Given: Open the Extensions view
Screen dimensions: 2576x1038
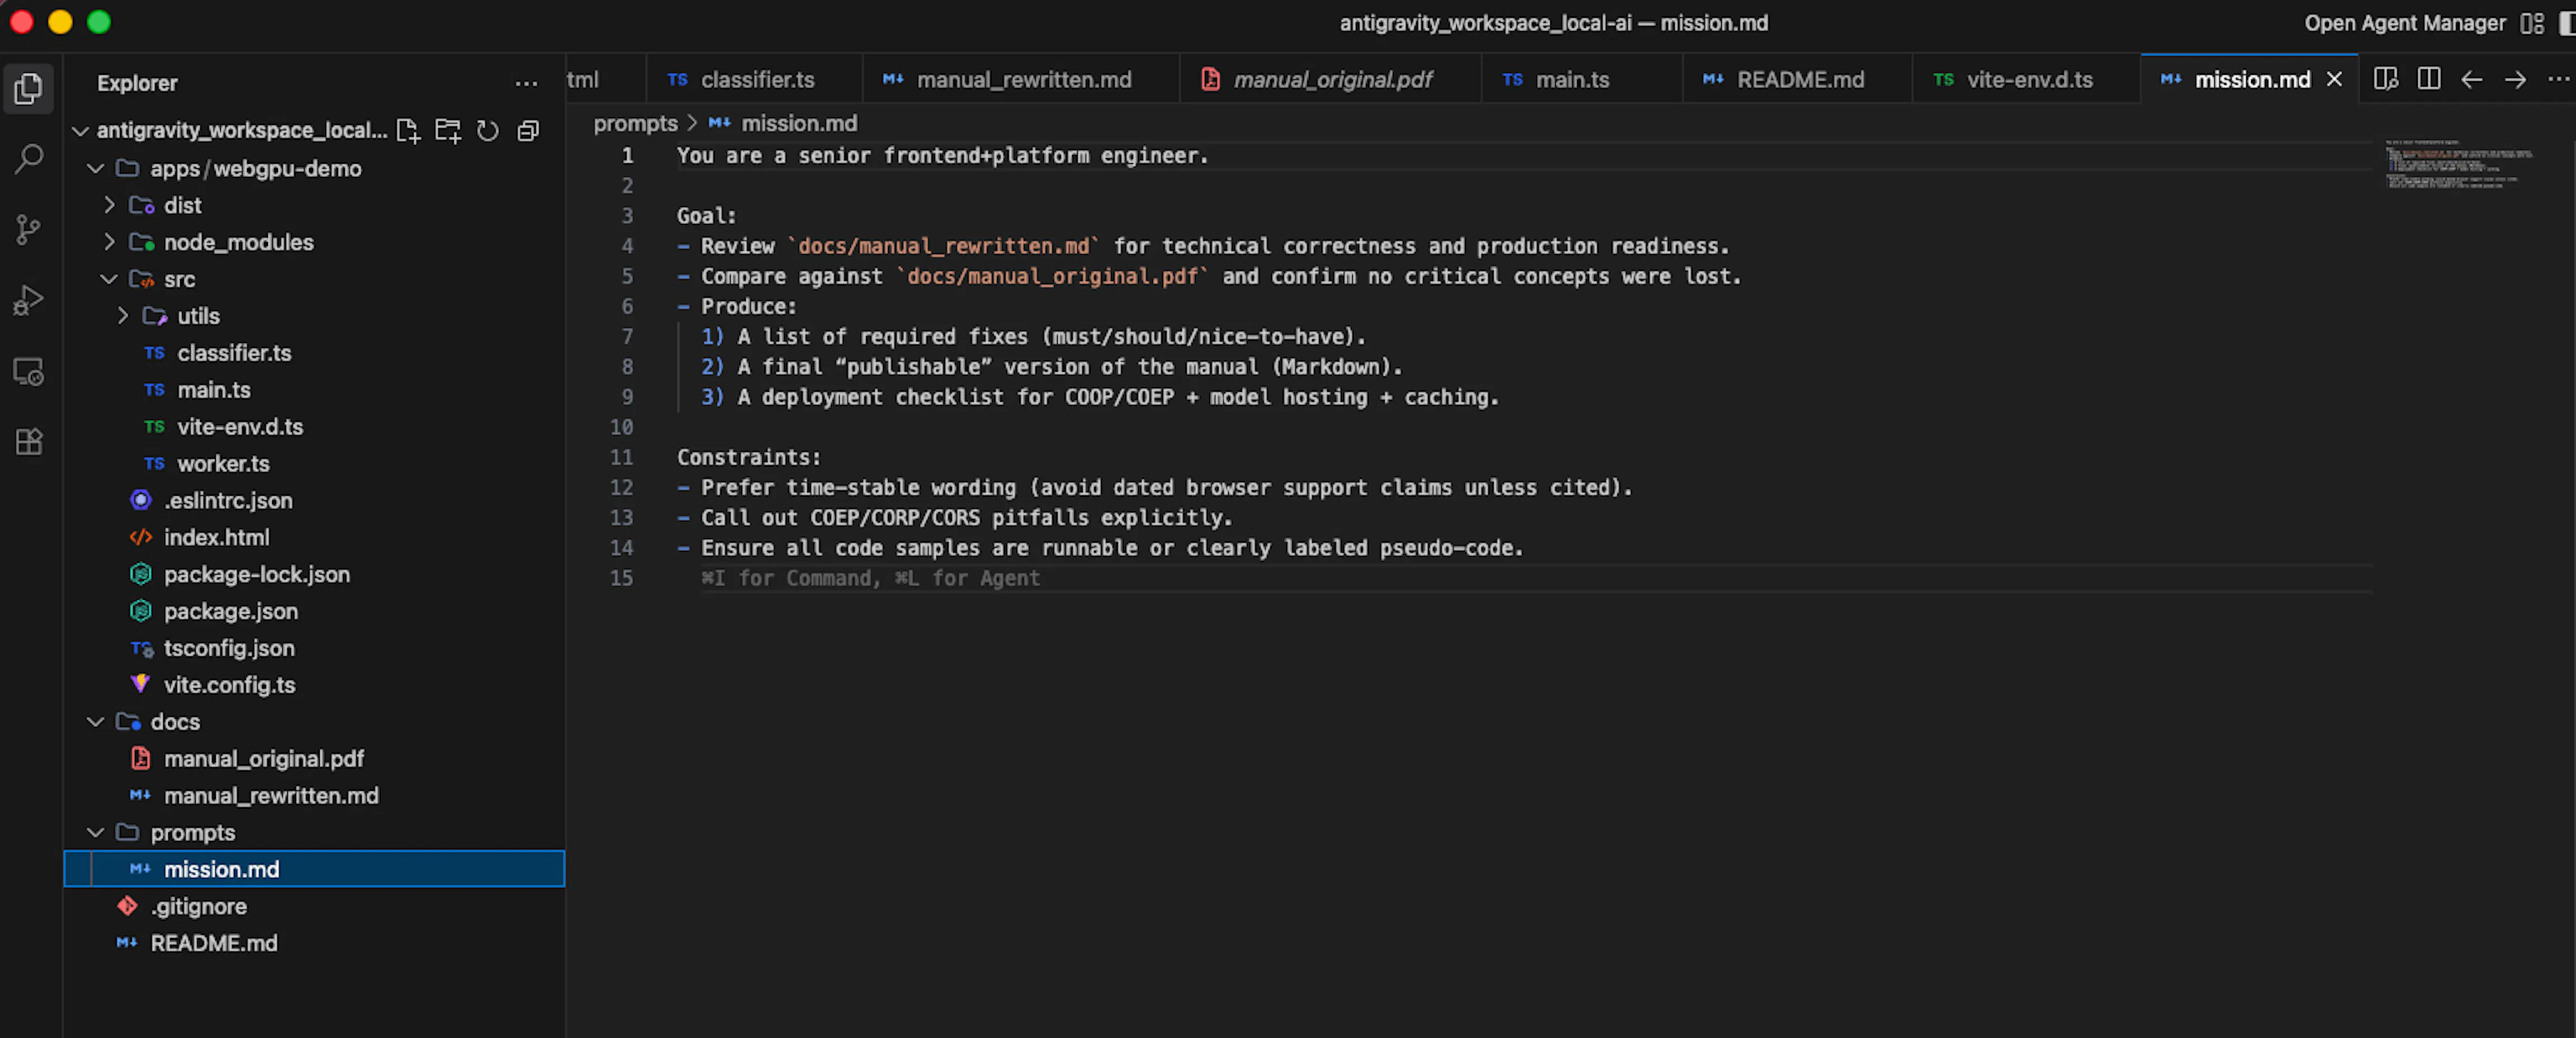Looking at the screenshot, I should [29, 442].
